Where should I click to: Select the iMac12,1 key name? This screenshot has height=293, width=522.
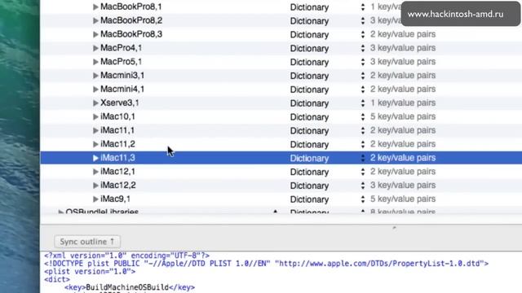pos(117,172)
